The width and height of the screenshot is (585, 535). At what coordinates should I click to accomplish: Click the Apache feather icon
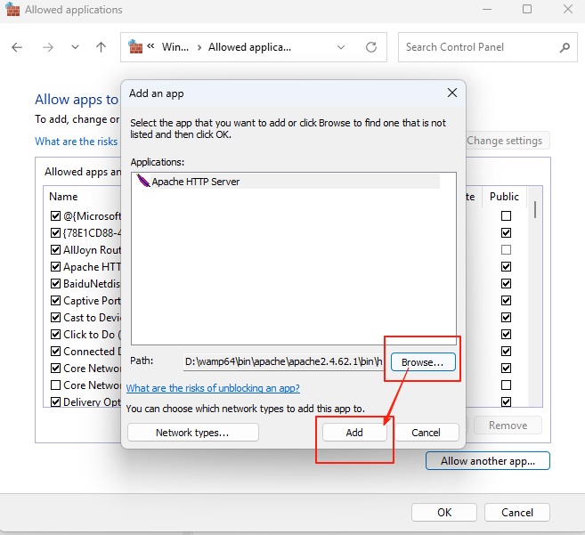[142, 181]
